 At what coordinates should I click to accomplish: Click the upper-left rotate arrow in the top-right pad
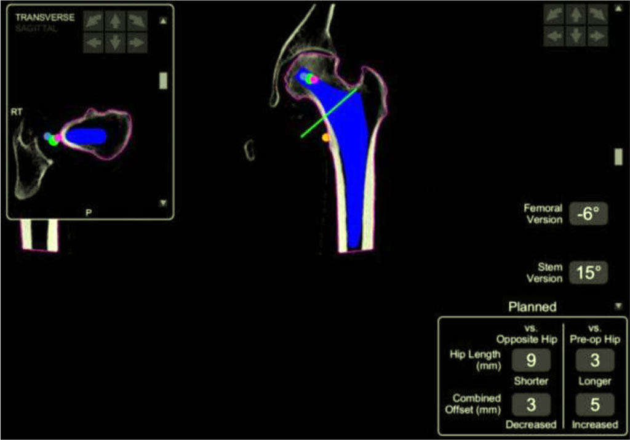click(553, 14)
